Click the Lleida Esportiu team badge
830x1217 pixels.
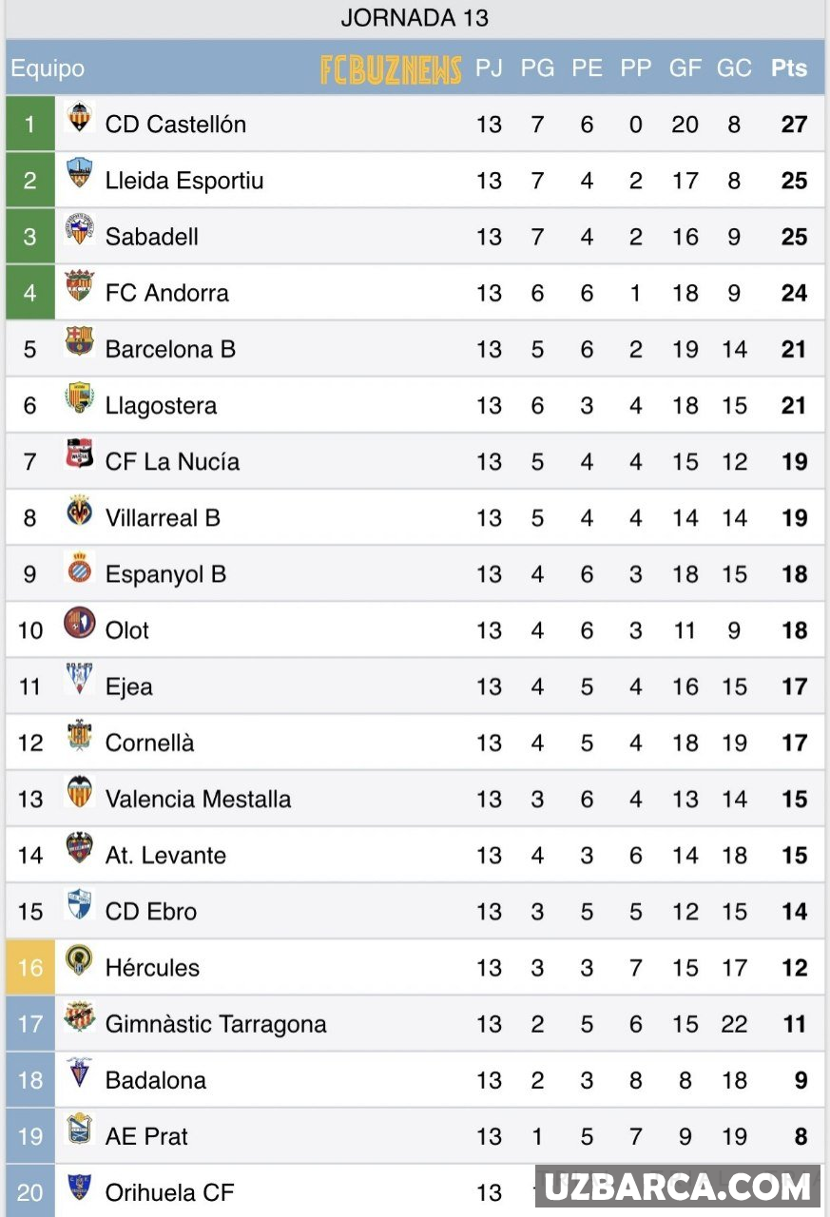tap(80, 175)
